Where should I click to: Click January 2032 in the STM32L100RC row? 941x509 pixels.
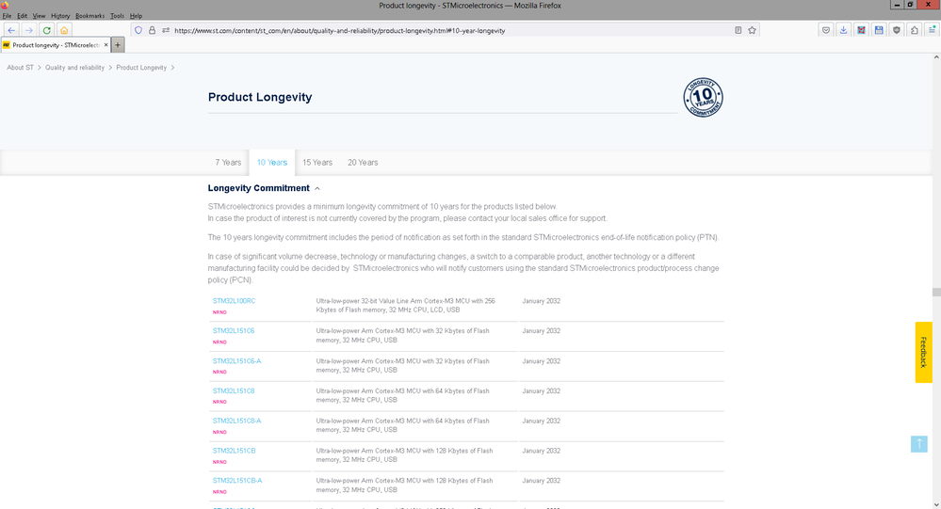click(x=541, y=301)
